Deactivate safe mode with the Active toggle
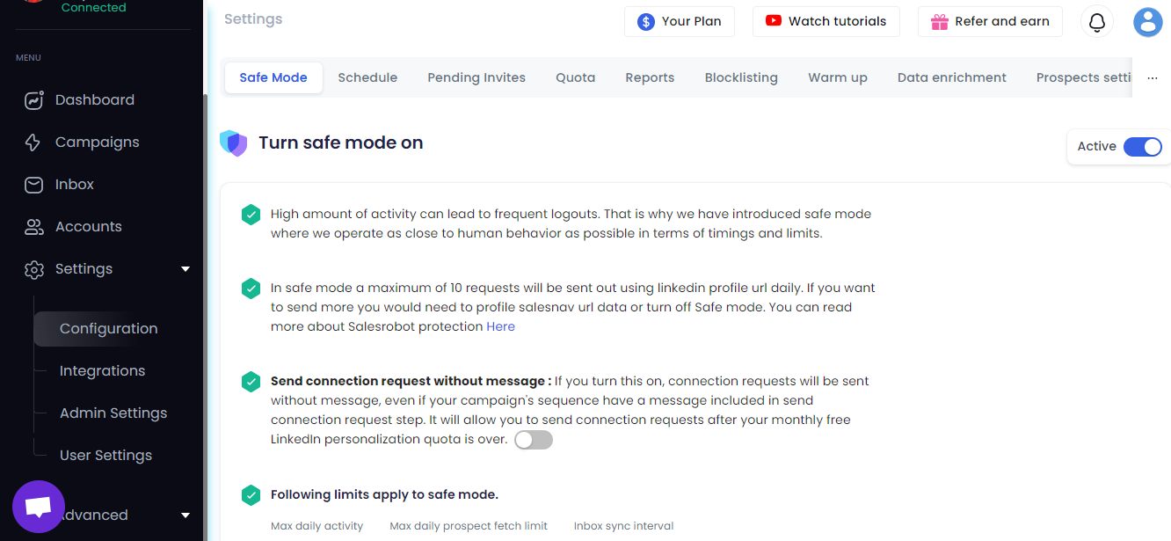Viewport: 1171px width, 541px height. (x=1143, y=147)
